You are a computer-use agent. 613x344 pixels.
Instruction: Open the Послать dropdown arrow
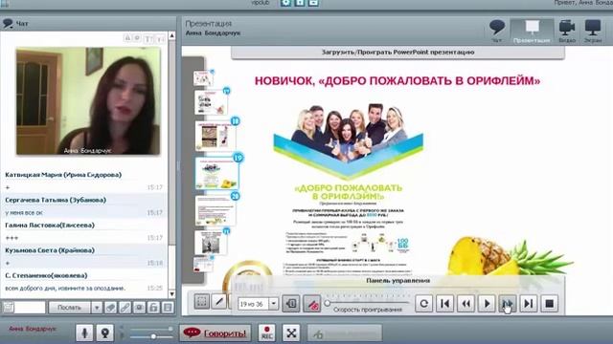pos(97,308)
